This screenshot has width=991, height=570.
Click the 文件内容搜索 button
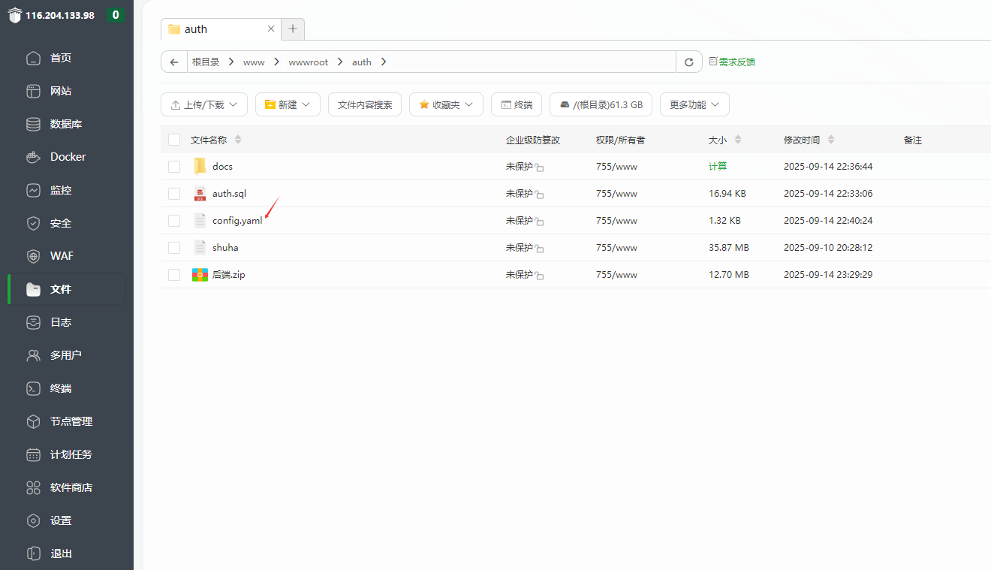pos(365,105)
